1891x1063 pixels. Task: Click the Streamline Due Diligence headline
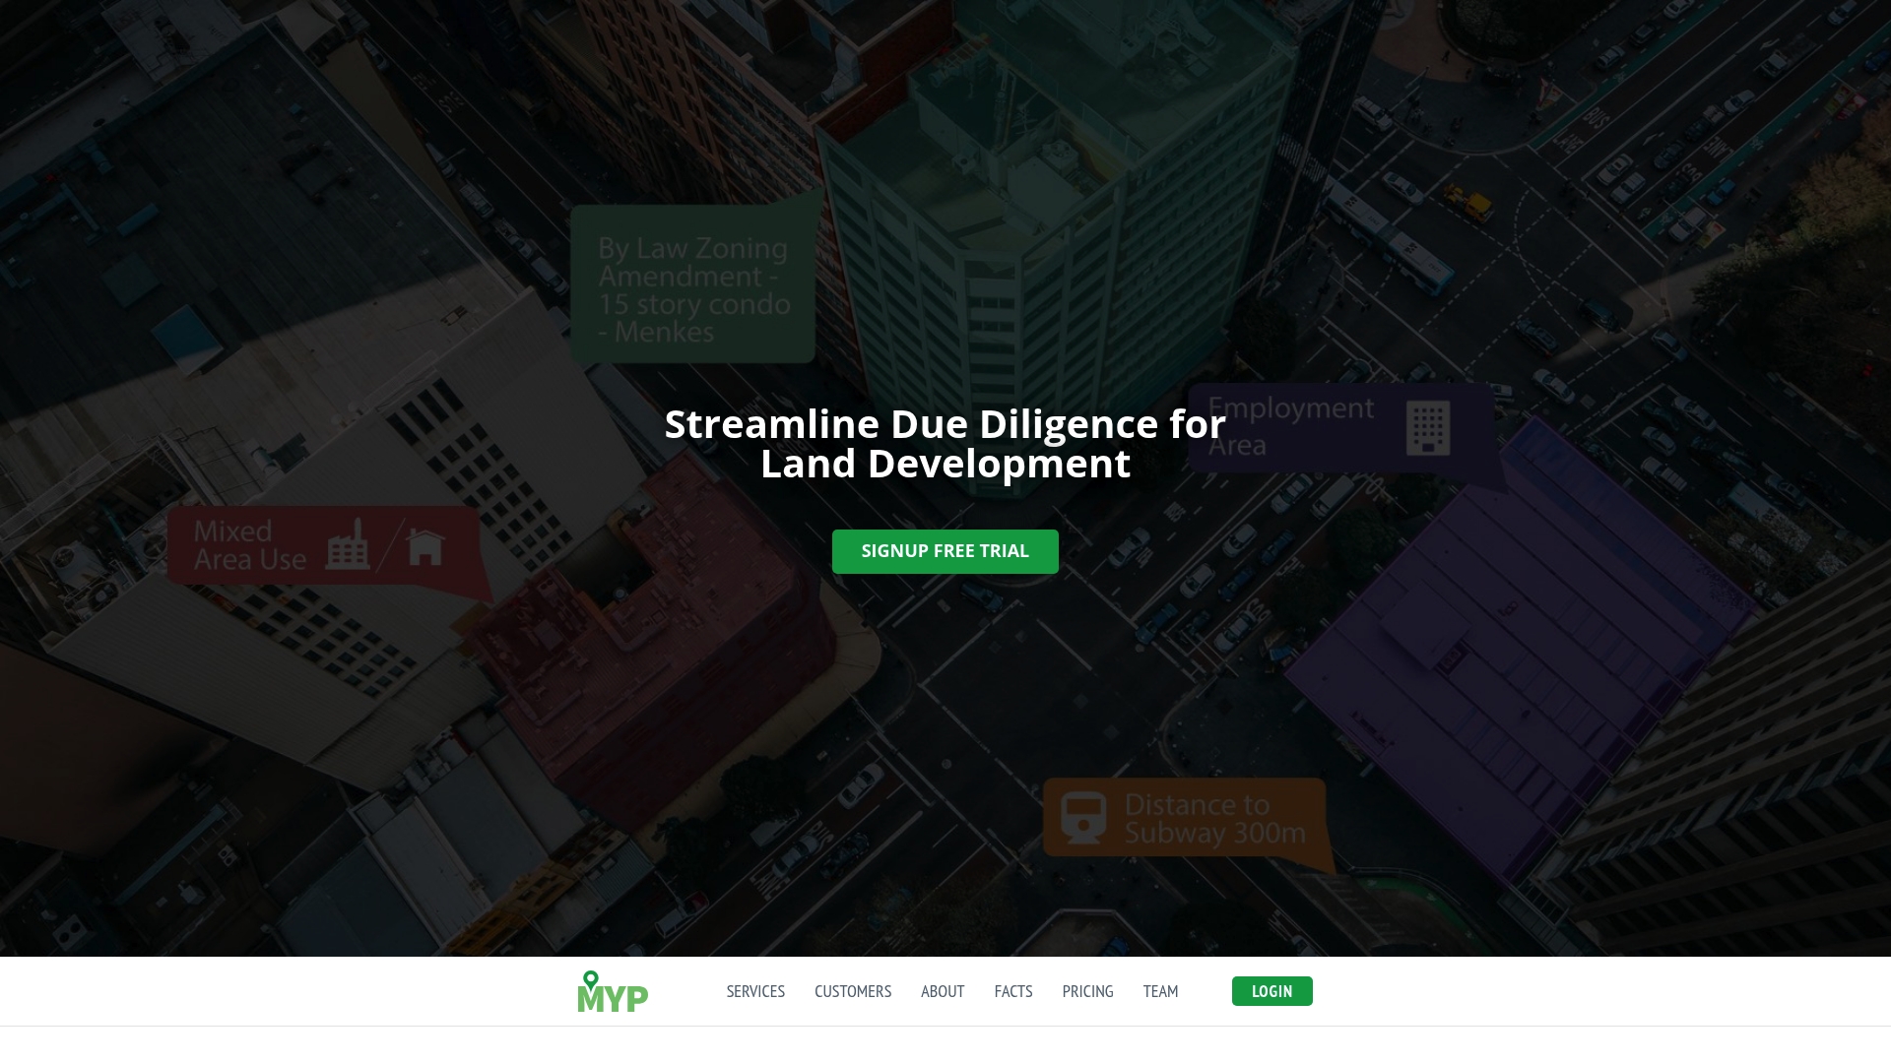point(945,444)
